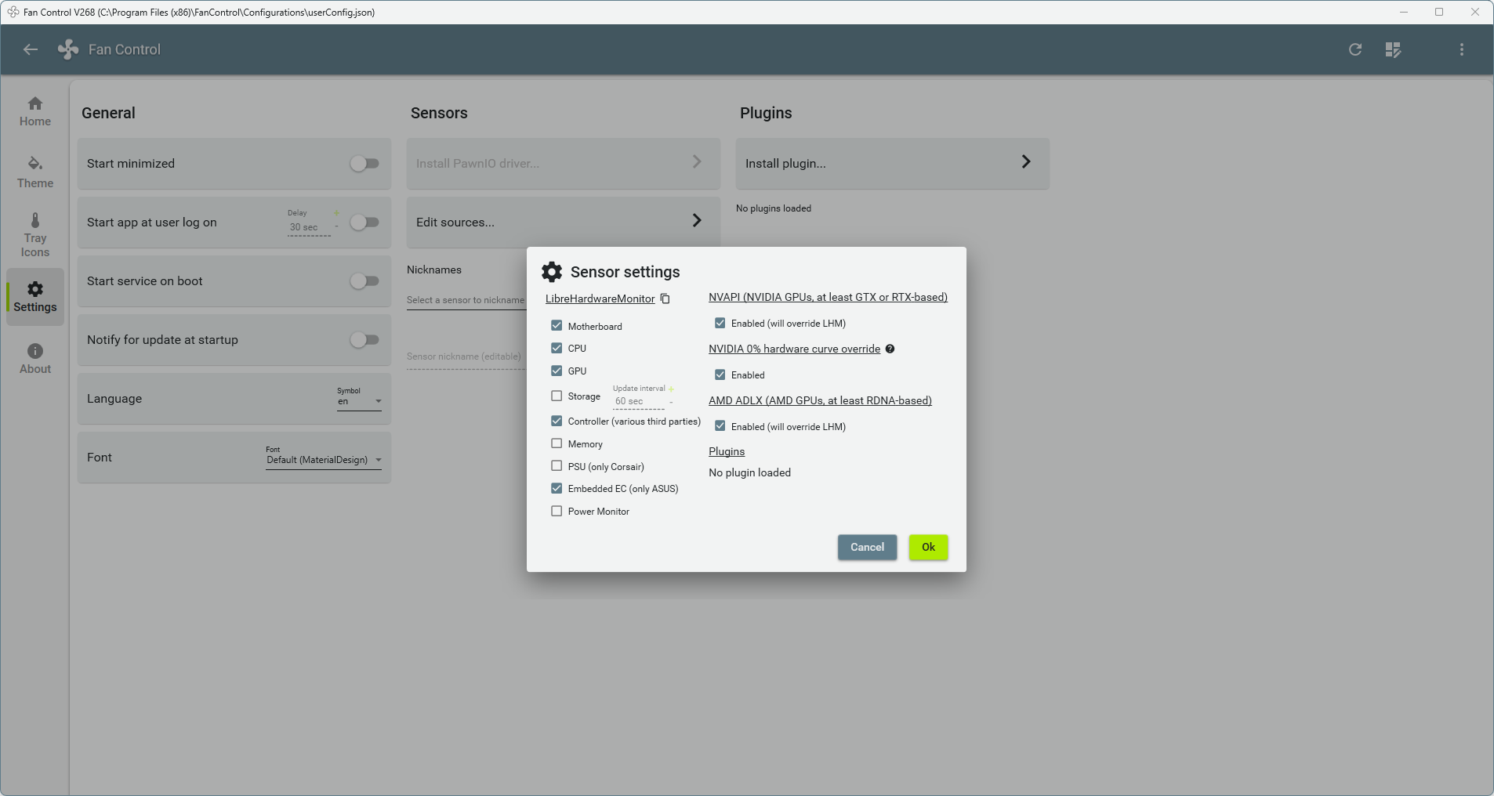Uncheck Enabled under NVIDIA 0% hardware curve override
This screenshot has height=796, width=1494.
coord(720,374)
